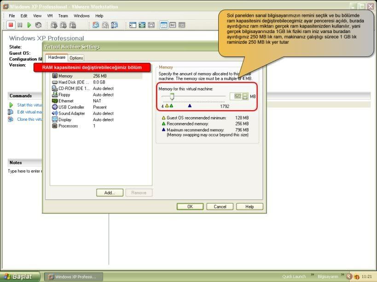This screenshot has width=377, height=282.
Task: Open the VM menu
Action: tap(50, 16)
